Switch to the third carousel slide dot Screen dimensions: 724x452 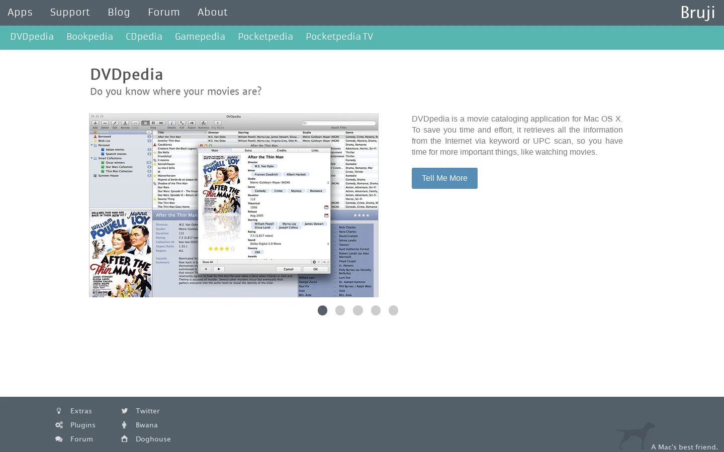pos(358,310)
